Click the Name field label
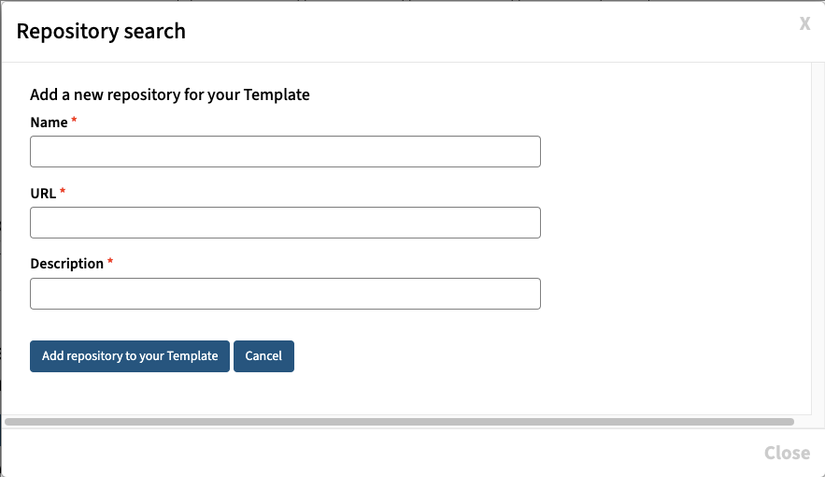This screenshot has height=477, width=825. click(x=49, y=123)
